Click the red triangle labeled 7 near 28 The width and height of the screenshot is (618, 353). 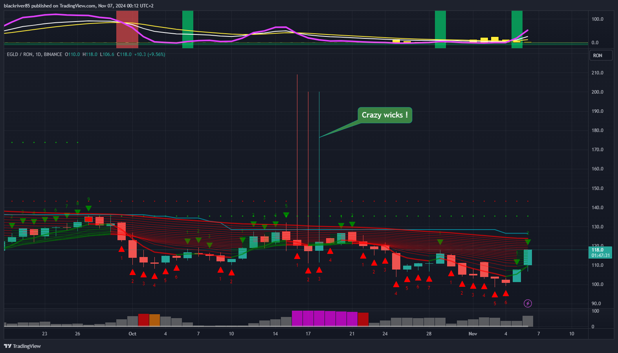(429, 279)
